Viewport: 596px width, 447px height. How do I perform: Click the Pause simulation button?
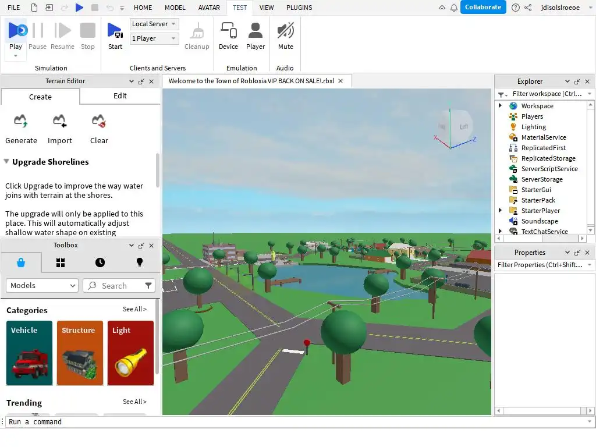(38, 36)
